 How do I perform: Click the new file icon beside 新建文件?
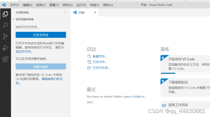coord(89,56)
